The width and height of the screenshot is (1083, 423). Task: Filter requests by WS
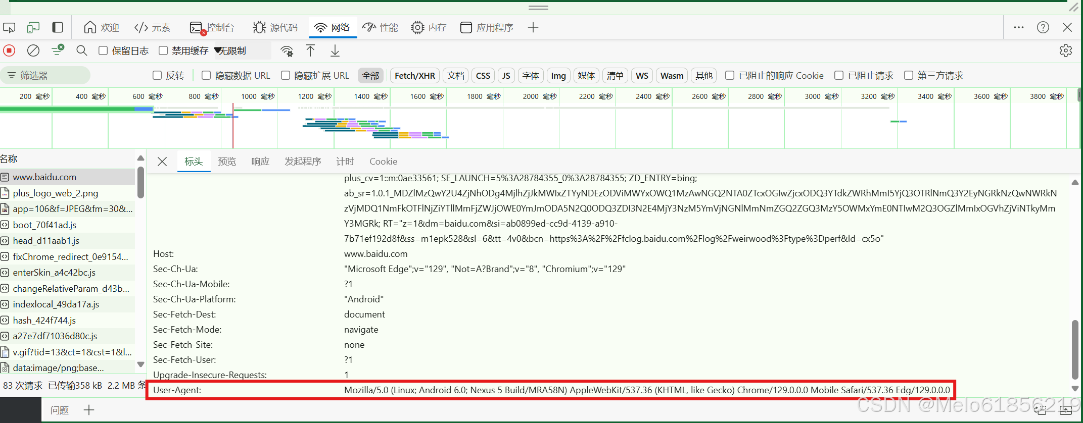(x=642, y=75)
